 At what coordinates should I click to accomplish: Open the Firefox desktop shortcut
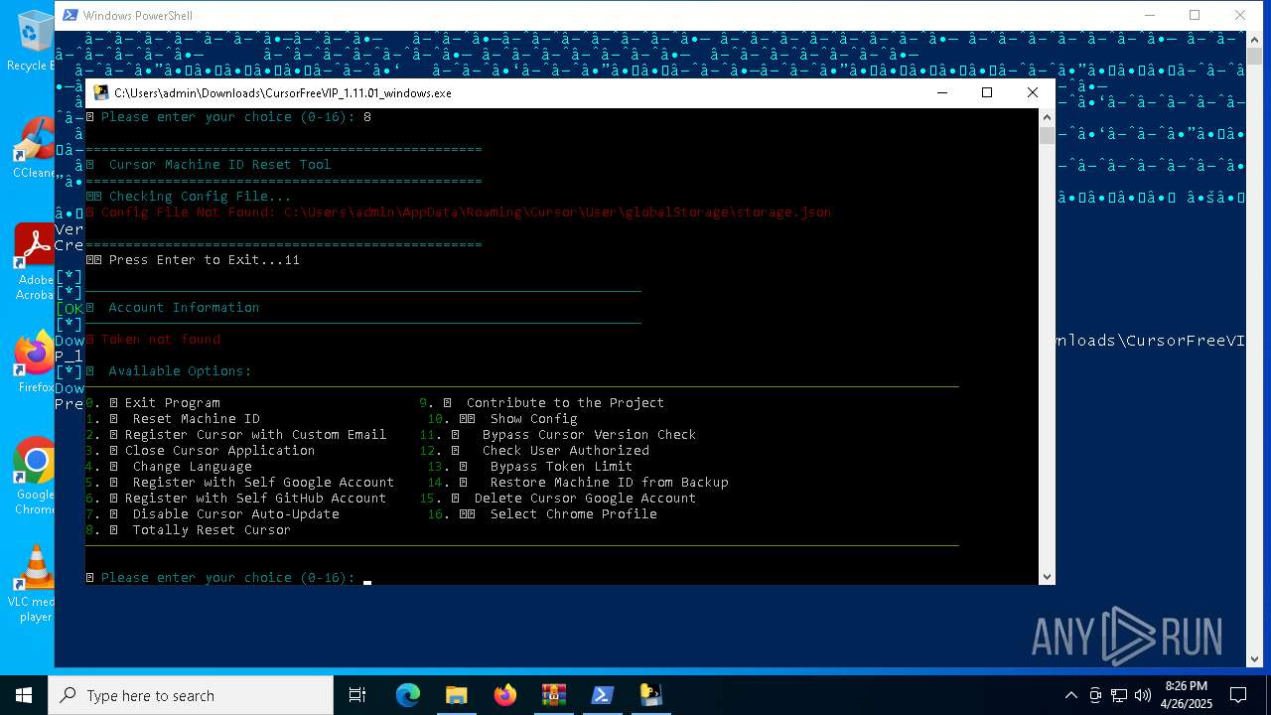coord(32,361)
